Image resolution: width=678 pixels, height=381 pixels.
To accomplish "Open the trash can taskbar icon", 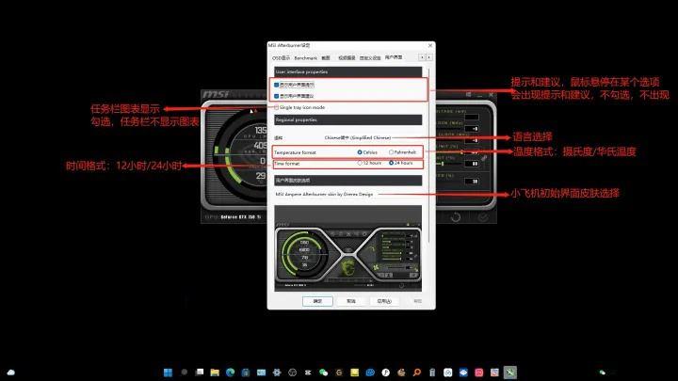I will [x=432, y=373].
